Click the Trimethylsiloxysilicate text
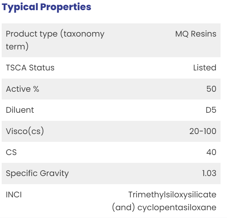 click(x=172, y=195)
